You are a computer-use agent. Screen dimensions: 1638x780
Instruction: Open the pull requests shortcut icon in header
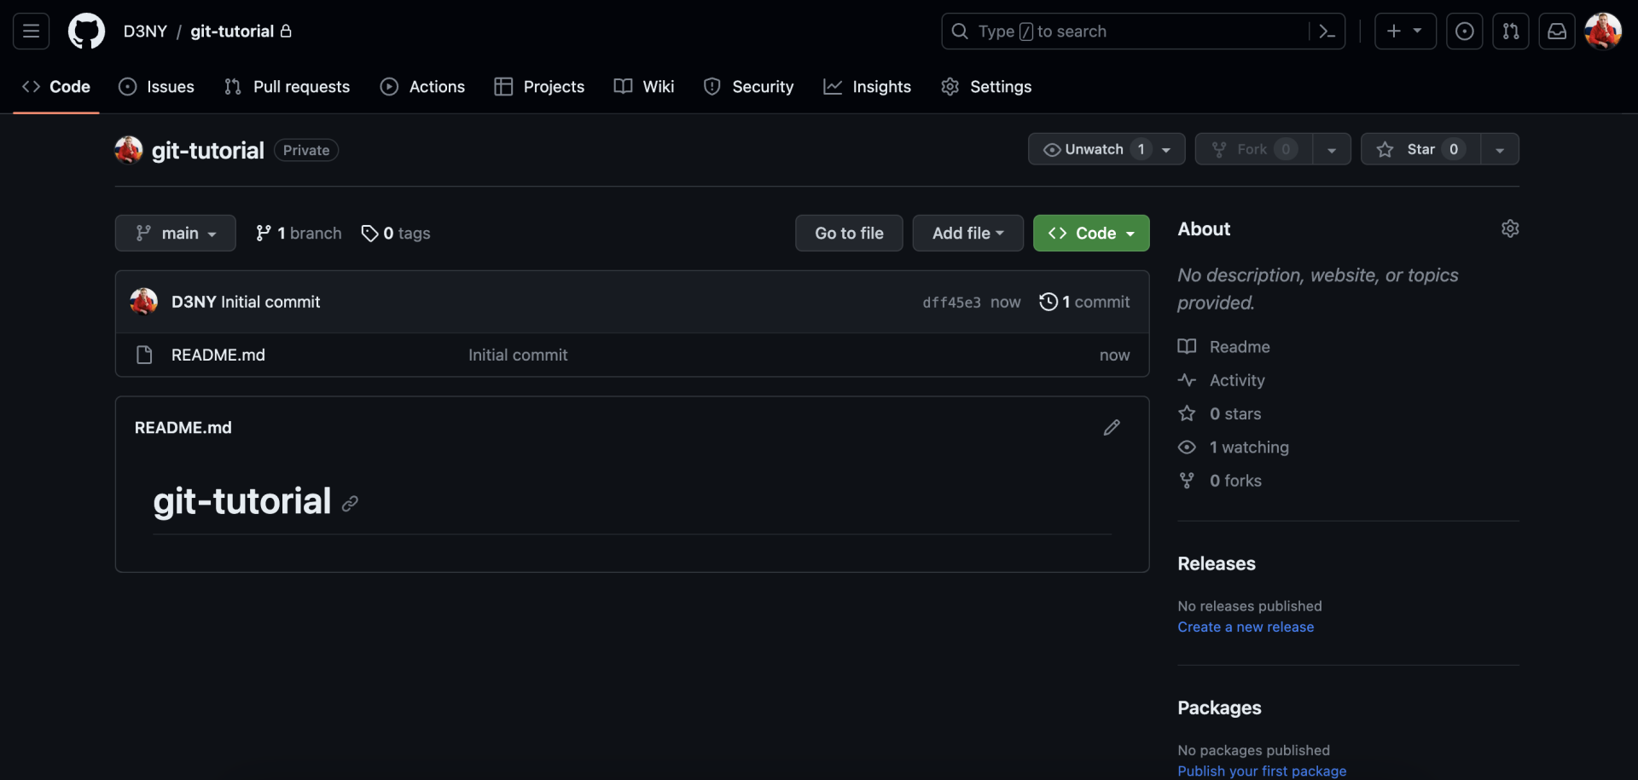(1510, 32)
